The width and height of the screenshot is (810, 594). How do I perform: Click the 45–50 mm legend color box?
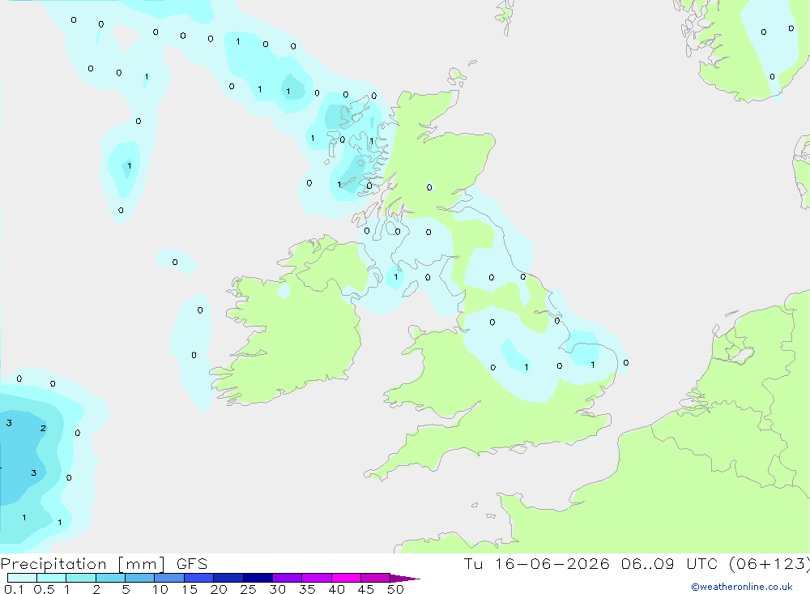(x=375, y=578)
